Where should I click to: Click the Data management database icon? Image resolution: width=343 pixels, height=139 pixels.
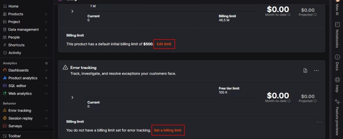(x=5, y=30)
